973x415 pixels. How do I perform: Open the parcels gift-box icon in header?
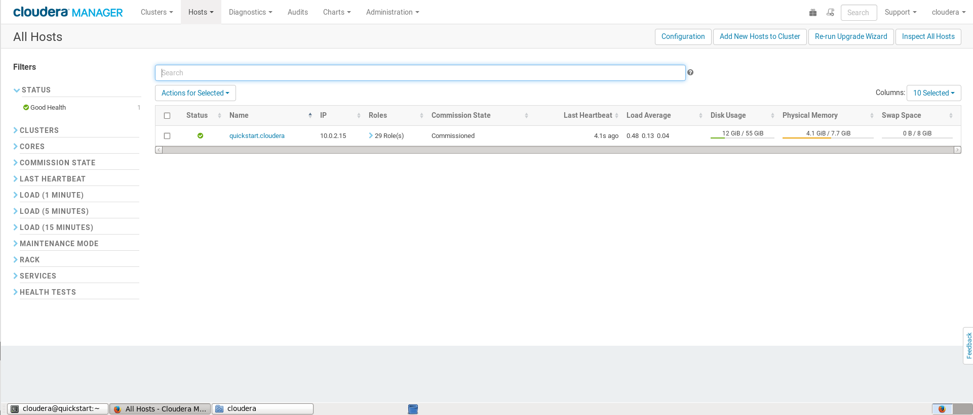pyautogui.click(x=813, y=13)
